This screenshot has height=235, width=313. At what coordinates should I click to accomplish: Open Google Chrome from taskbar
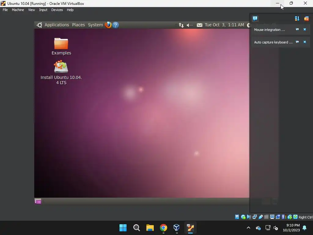(163, 228)
